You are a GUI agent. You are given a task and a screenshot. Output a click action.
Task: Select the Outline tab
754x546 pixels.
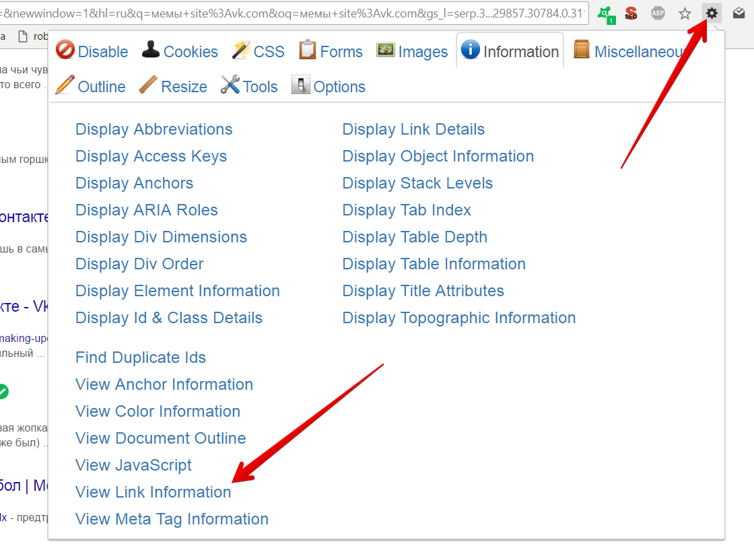point(91,87)
